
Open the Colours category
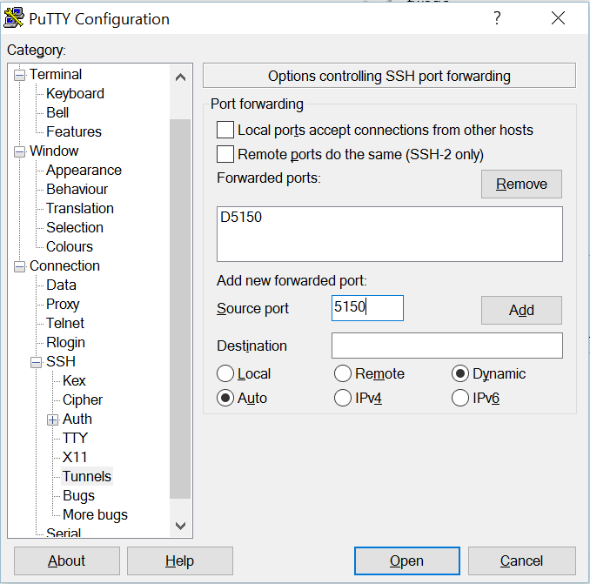(x=70, y=246)
